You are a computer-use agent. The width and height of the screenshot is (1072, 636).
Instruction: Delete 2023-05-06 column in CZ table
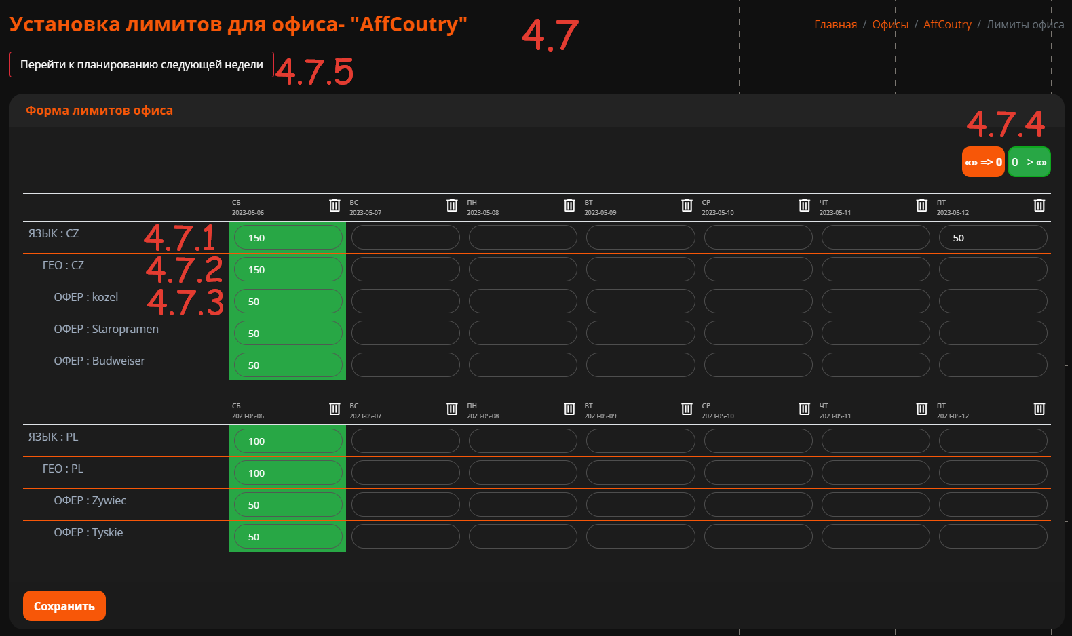(x=334, y=205)
